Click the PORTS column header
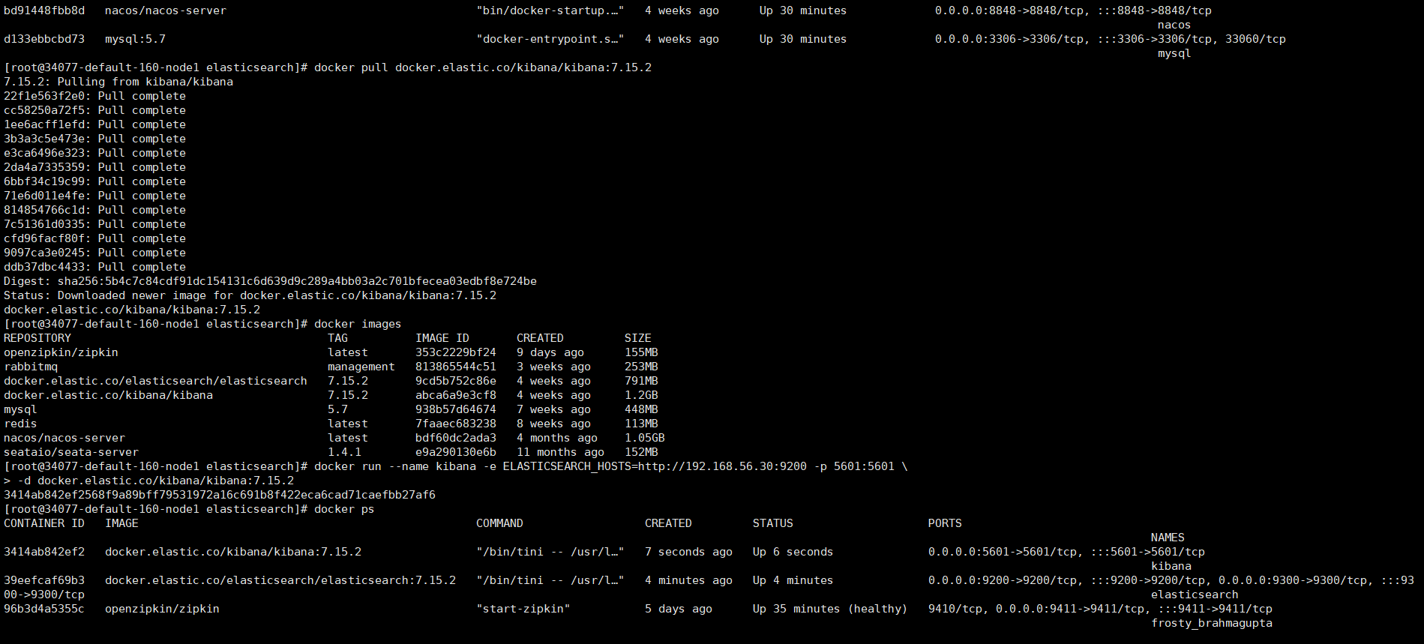Screen dimensions: 1424x644 coord(945,523)
